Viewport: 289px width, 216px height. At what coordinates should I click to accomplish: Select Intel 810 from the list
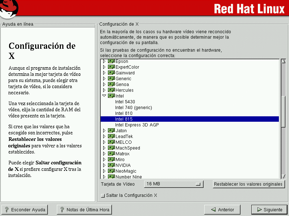tap(123, 113)
